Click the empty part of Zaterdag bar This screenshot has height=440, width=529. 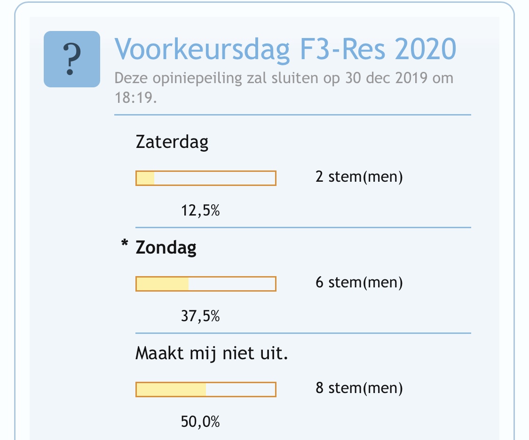pyautogui.click(x=215, y=178)
